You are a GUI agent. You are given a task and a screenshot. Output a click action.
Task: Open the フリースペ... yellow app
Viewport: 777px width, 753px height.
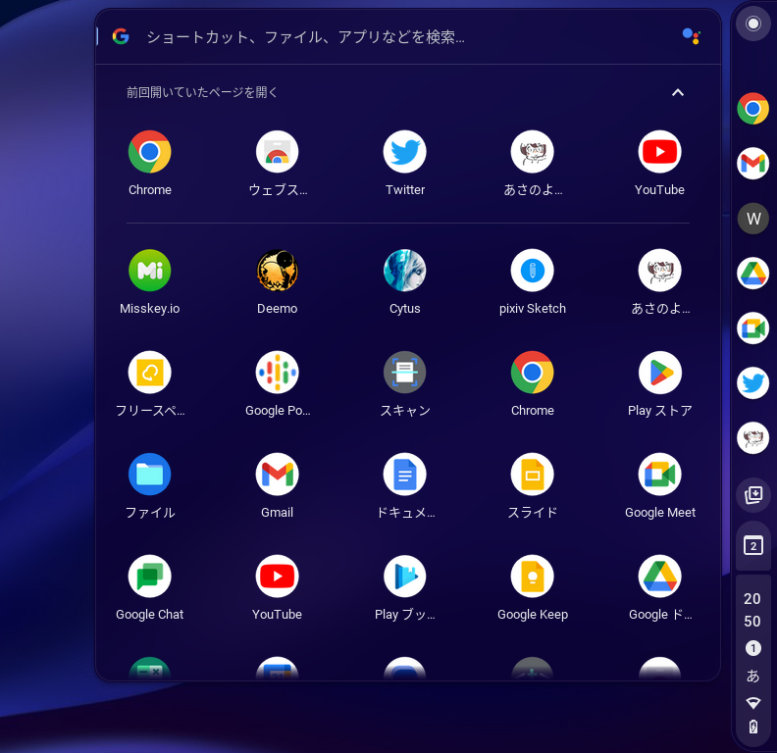(x=150, y=373)
